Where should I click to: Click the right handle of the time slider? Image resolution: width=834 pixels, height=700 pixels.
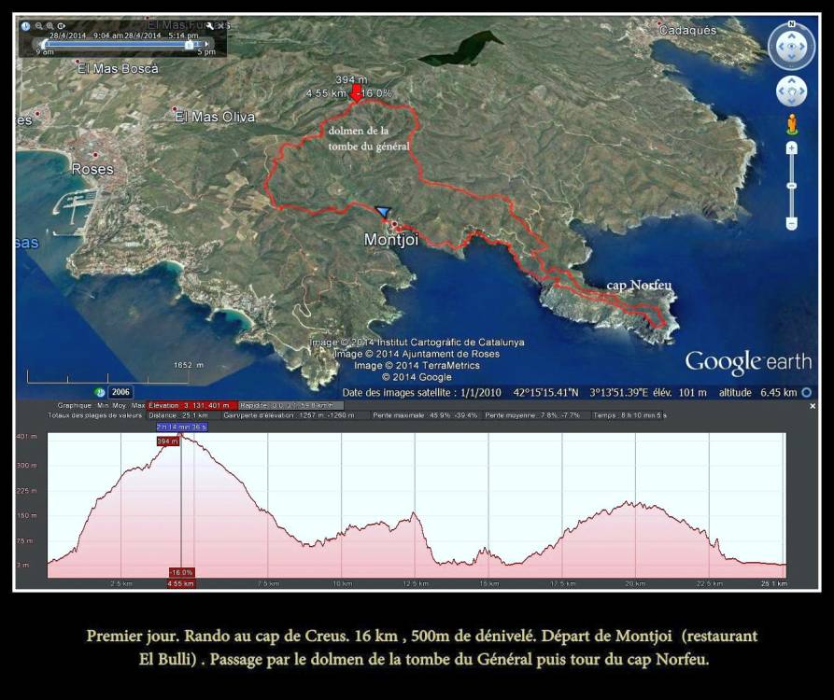(190, 43)
